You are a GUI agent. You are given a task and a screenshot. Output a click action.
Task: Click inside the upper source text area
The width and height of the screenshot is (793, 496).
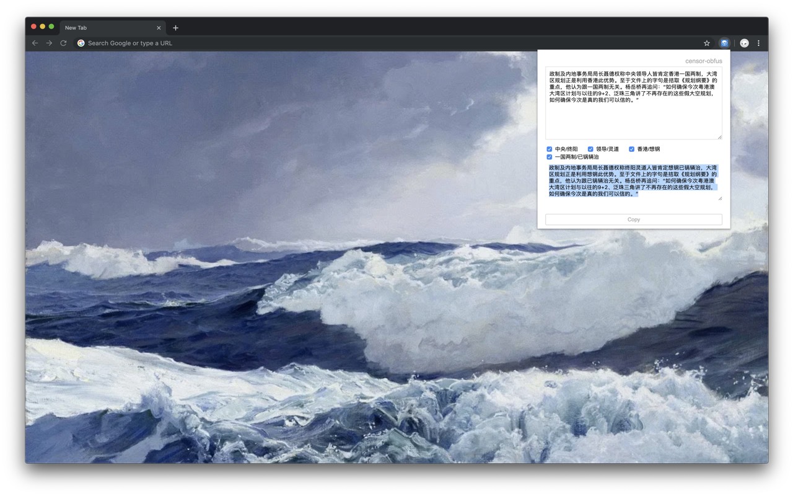point(634,103)
